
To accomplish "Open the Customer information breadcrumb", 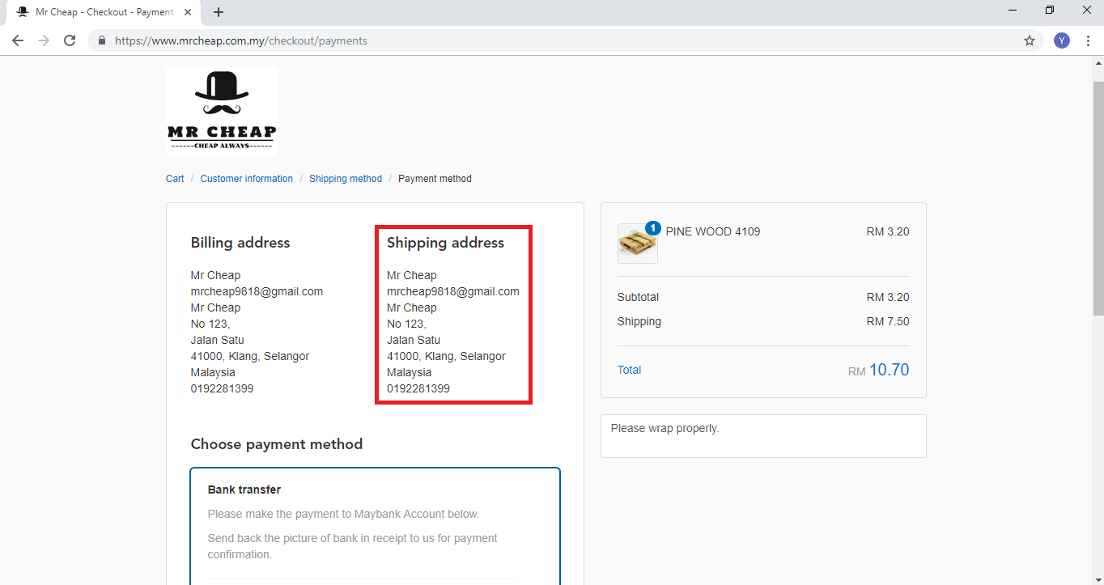I will point(247,179).
